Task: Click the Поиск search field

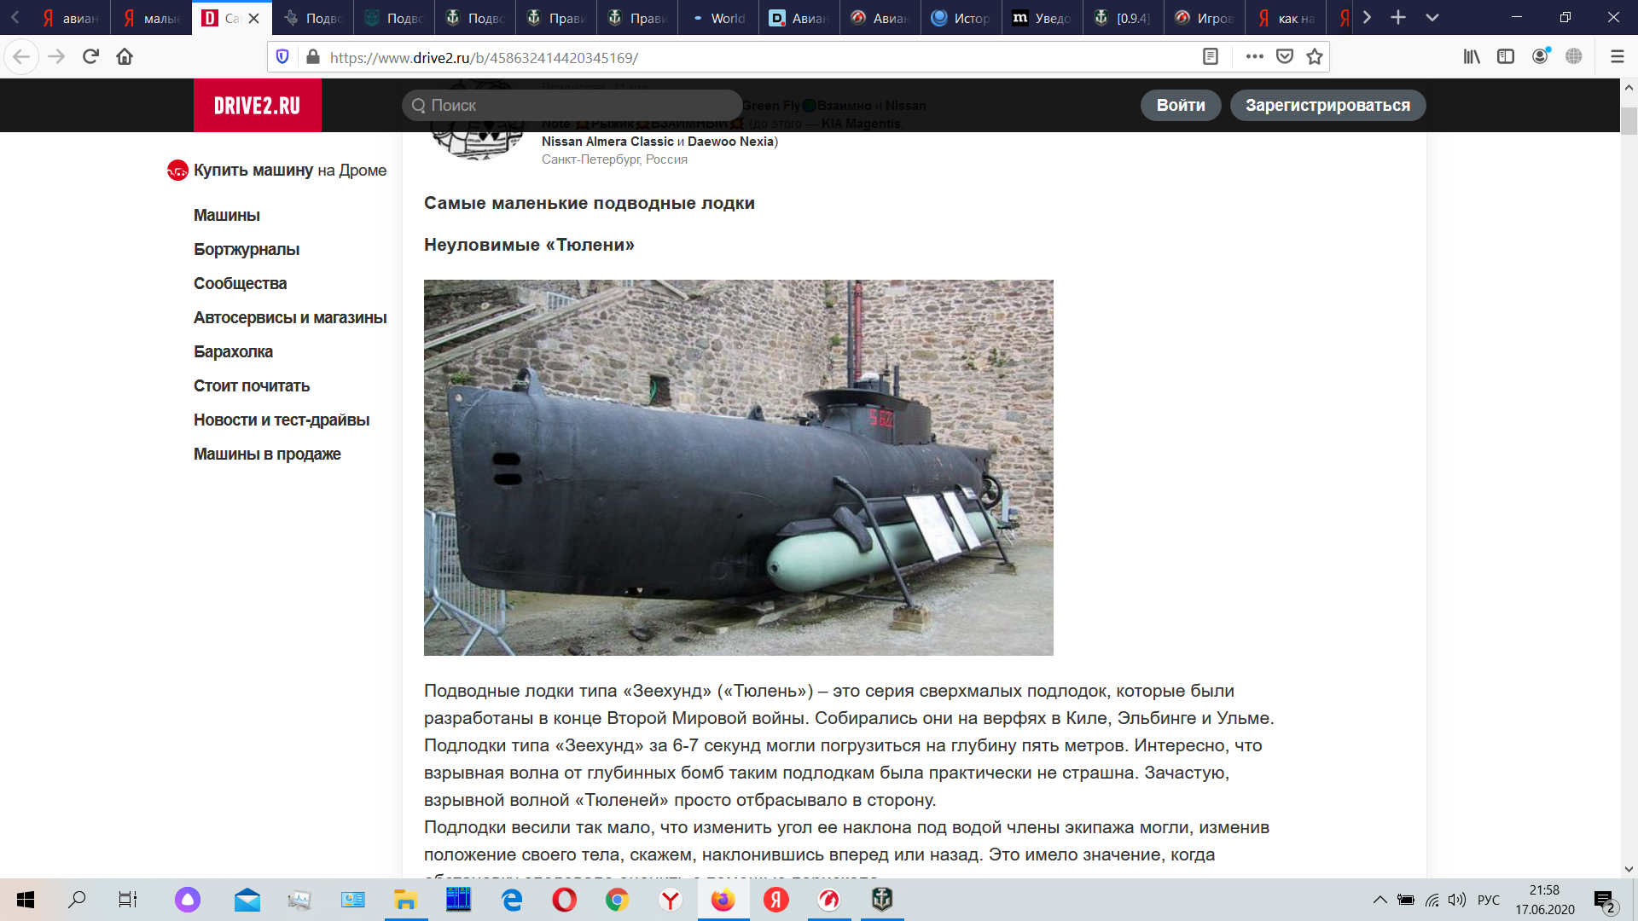Action: pos(572,105)
